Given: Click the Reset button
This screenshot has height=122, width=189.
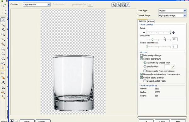Looking at the screenshot, I should pyautogui.click(x=27, y=121).
